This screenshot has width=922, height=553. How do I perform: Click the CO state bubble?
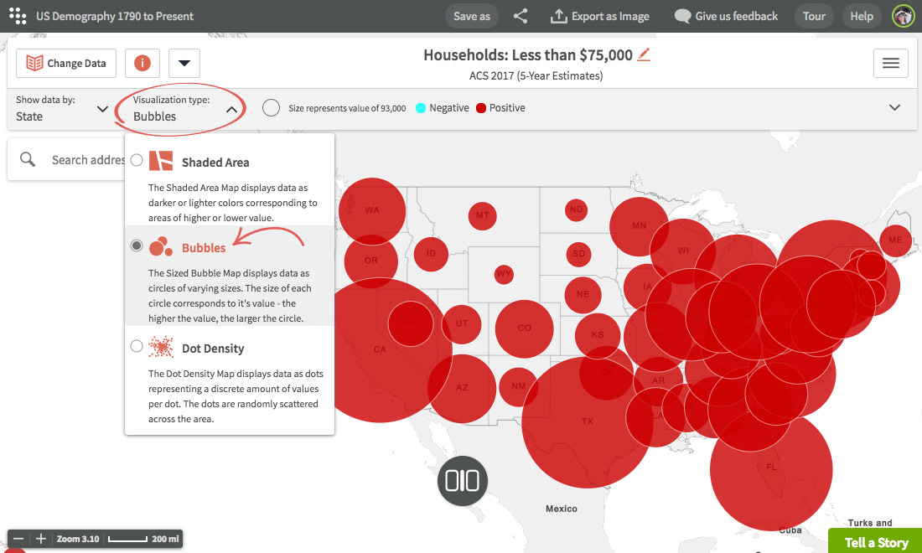(525, 328)
